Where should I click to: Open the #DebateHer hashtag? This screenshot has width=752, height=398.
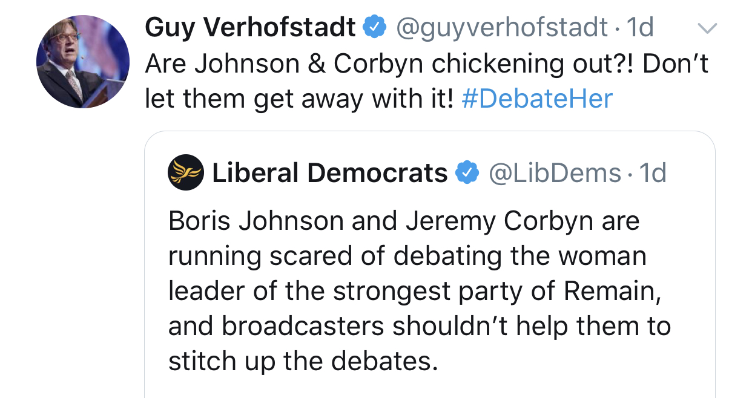[x=536, y=99]
